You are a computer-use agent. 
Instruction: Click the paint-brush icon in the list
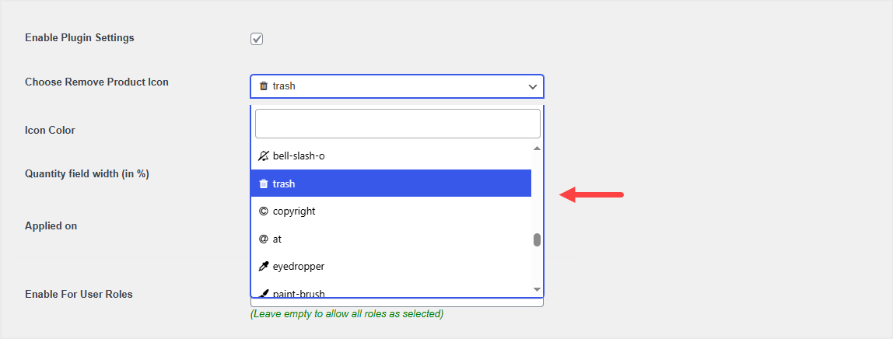263,294
